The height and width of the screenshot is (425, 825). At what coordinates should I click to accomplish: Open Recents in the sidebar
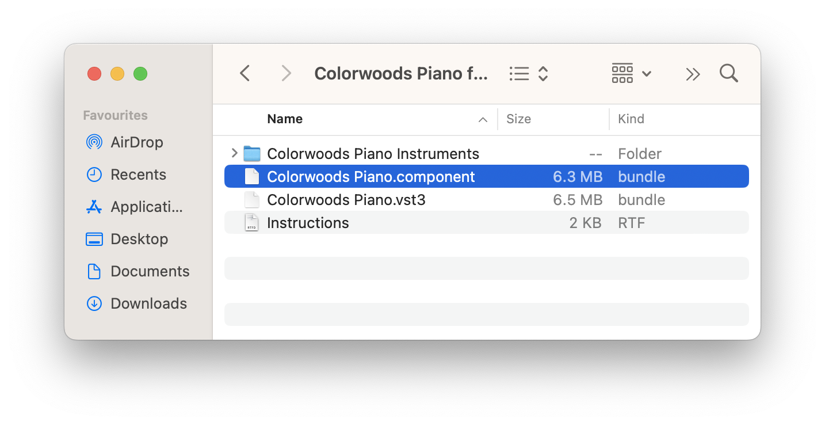click(138, 174)
